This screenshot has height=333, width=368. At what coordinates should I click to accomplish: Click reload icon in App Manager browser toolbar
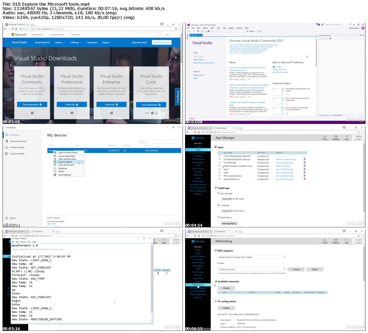point(195,132)
